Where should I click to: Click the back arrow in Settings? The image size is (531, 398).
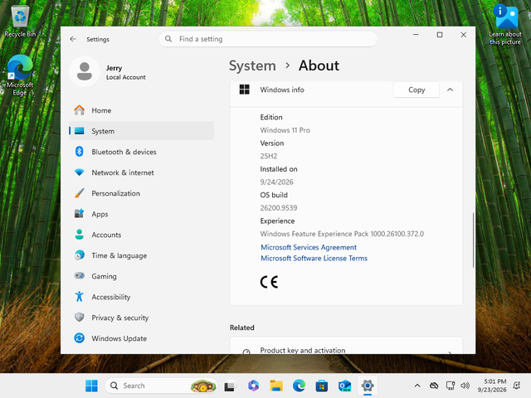click(73, 39)
